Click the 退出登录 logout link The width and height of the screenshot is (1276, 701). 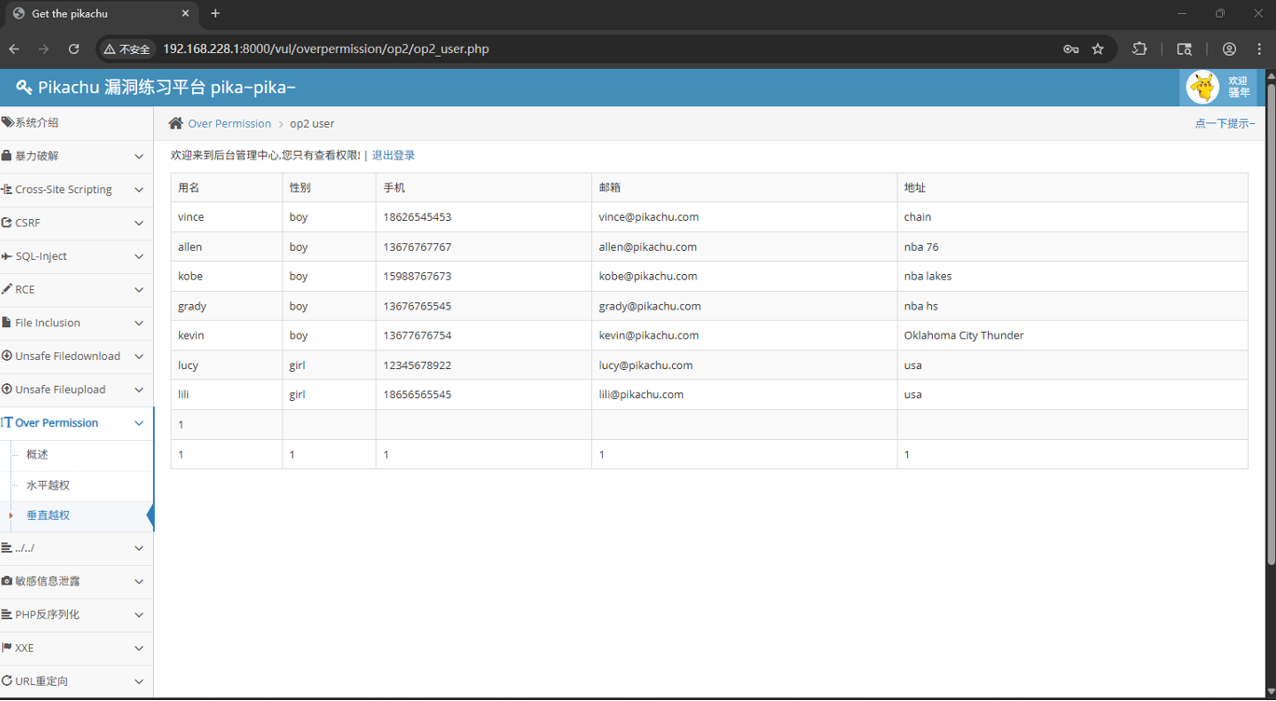393,156
